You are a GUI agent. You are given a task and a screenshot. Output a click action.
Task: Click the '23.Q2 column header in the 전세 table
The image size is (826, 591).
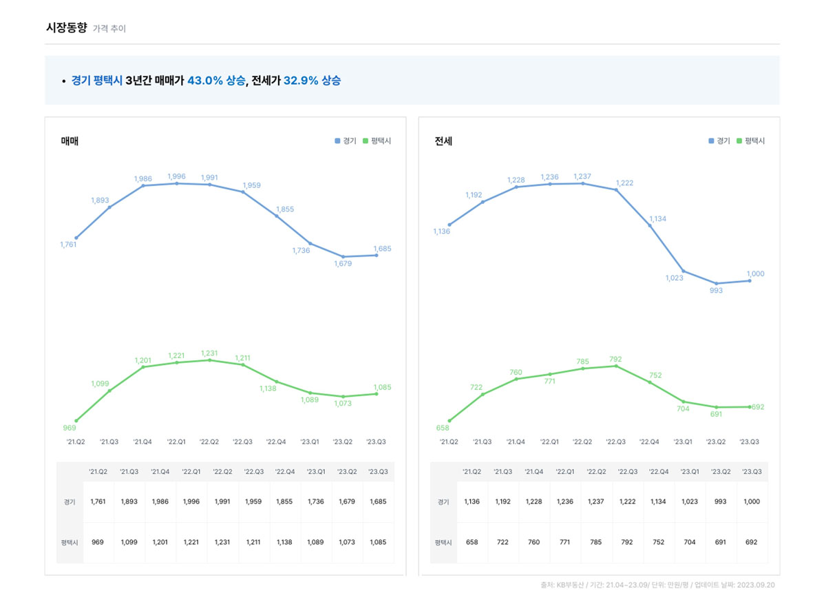(x=721, y=472)
